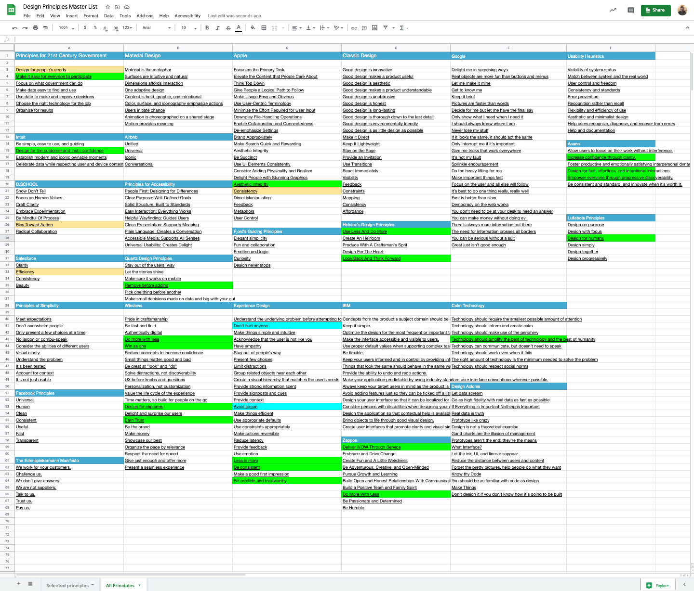
Task: Open comment history icon
Action: tap(631, 10)
